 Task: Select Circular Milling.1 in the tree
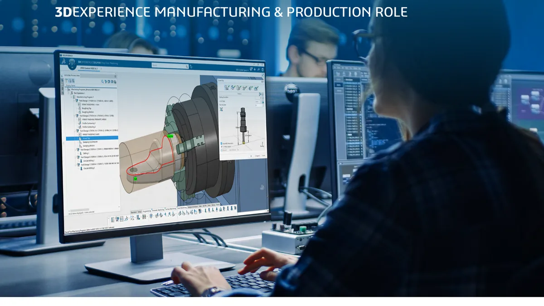(x=89, y=160)
